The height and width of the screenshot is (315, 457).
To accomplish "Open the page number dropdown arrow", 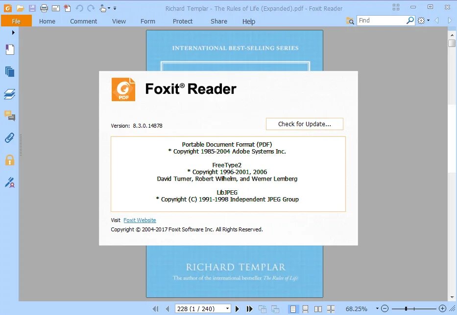I will click(228, 308).
